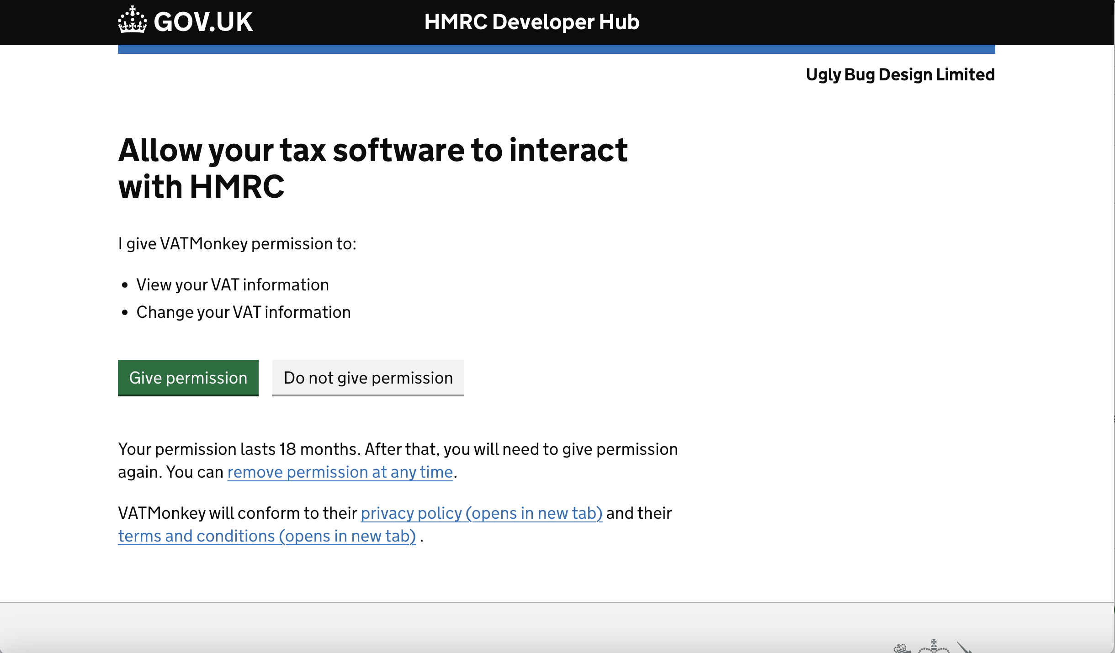The image size is (1115, 653).
Task: Click the GOV.UK crown logo icon
Action: (x=133, y=20)
